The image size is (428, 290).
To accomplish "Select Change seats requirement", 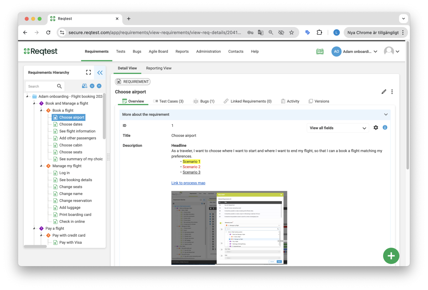I will coord(71,187).
